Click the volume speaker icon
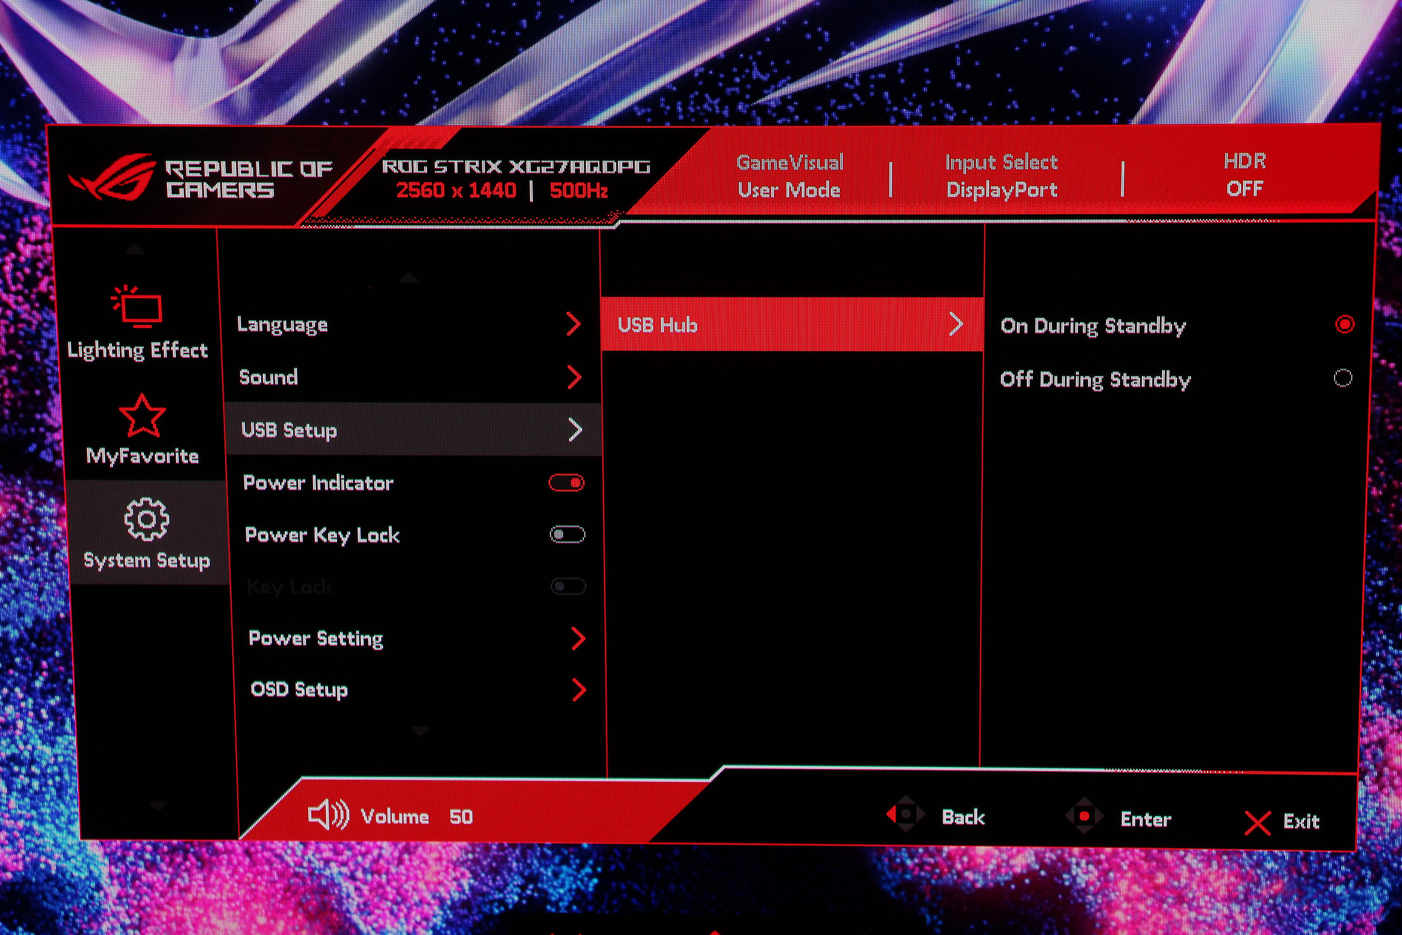Screen dimensions: 1402x935 [328, 814]
